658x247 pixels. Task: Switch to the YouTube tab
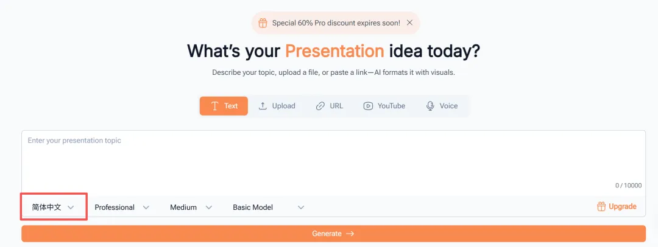click(x=384, y=106)
